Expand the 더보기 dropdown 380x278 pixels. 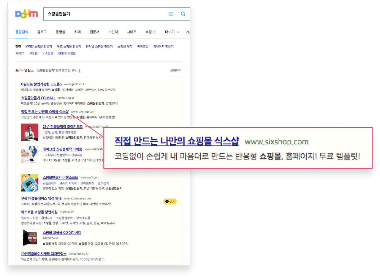click(x=172, y=32)
